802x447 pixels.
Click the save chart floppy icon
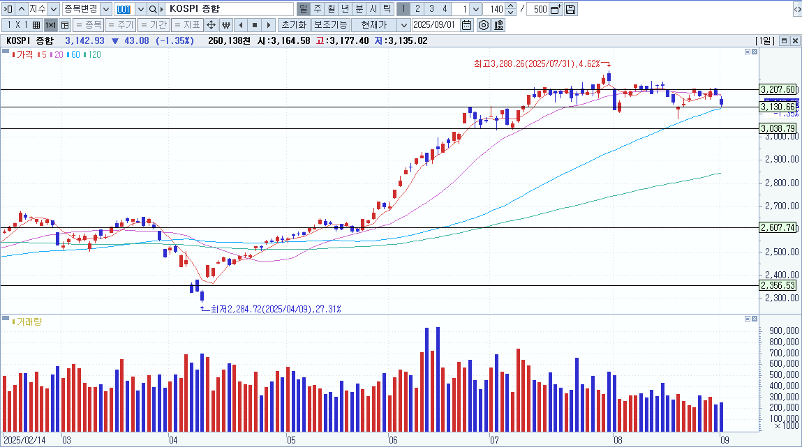pos(571,9)
